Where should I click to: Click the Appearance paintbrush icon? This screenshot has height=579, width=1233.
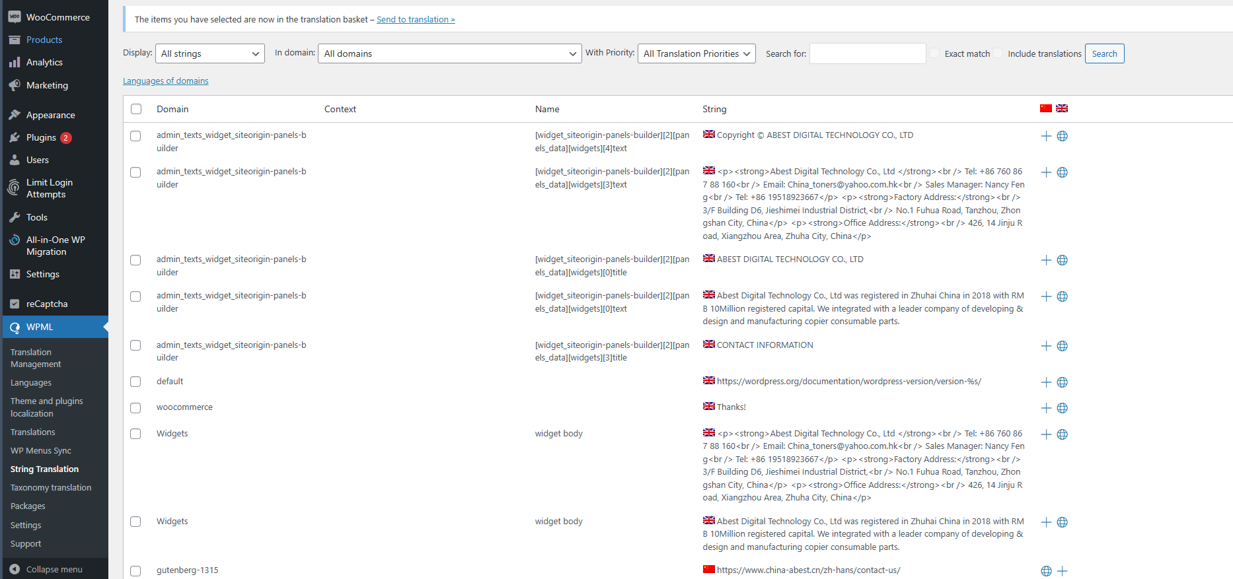click(x=15, y=115)
